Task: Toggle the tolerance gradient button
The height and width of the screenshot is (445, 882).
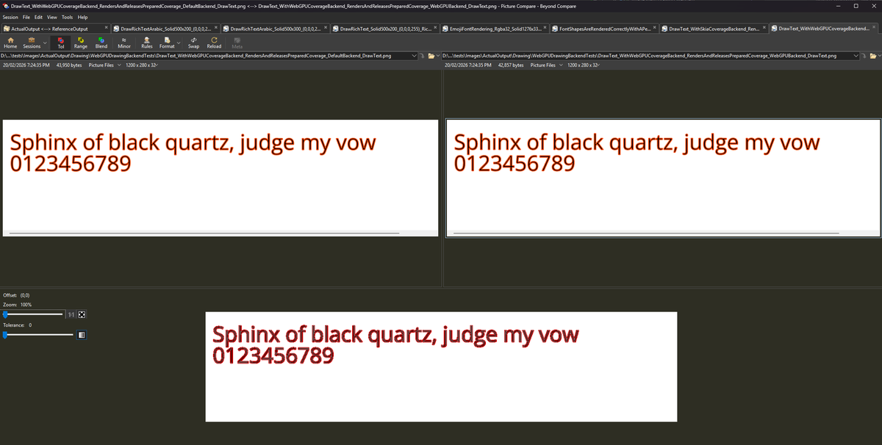Action: pos(82,335)
